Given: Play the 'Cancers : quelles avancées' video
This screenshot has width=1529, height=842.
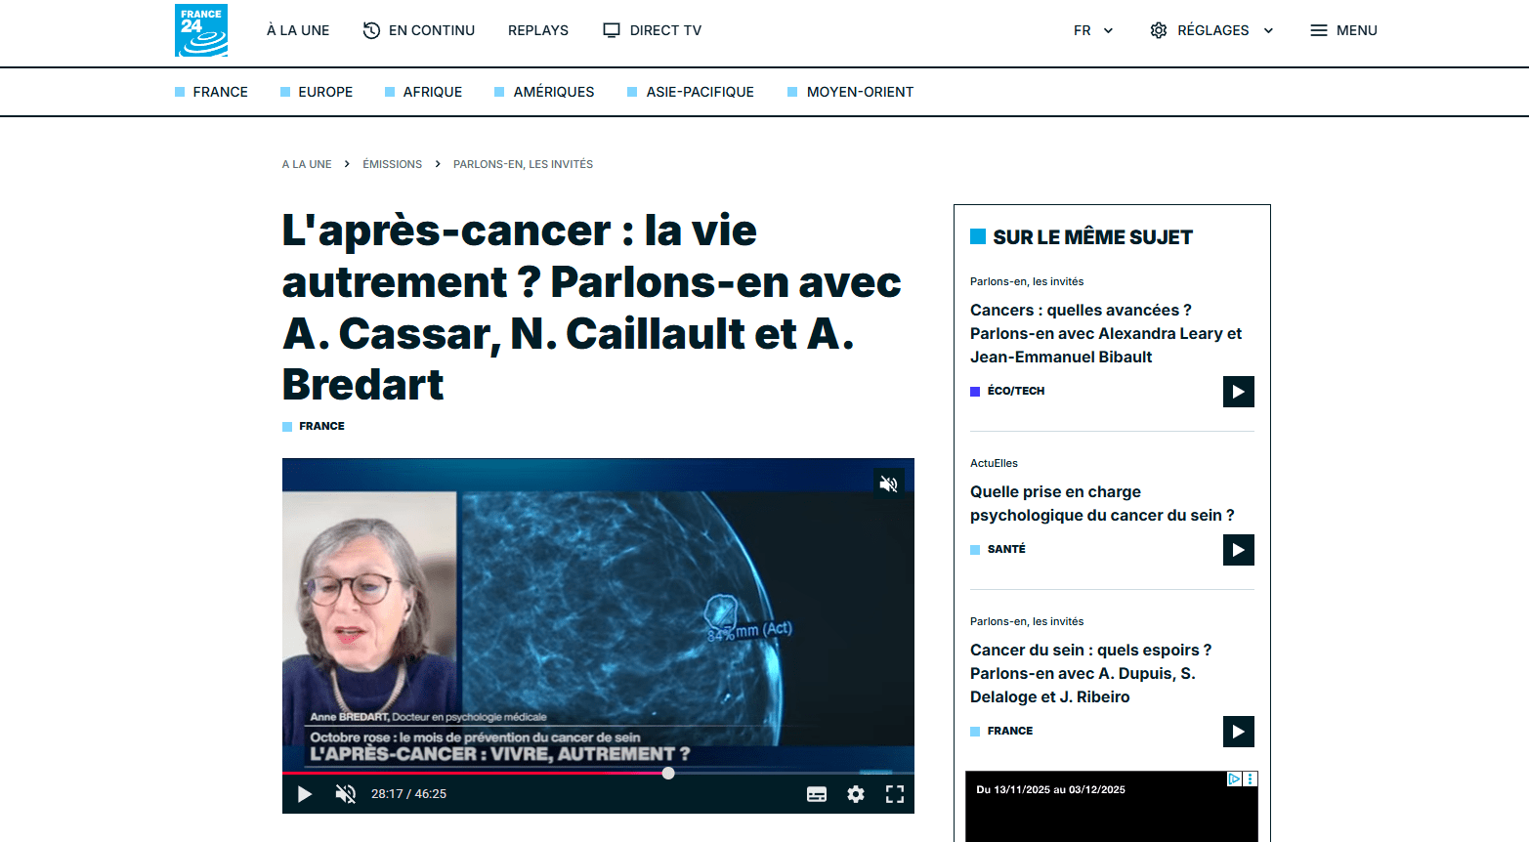Looking at the screenshot, I should (x=1238, y=392).
